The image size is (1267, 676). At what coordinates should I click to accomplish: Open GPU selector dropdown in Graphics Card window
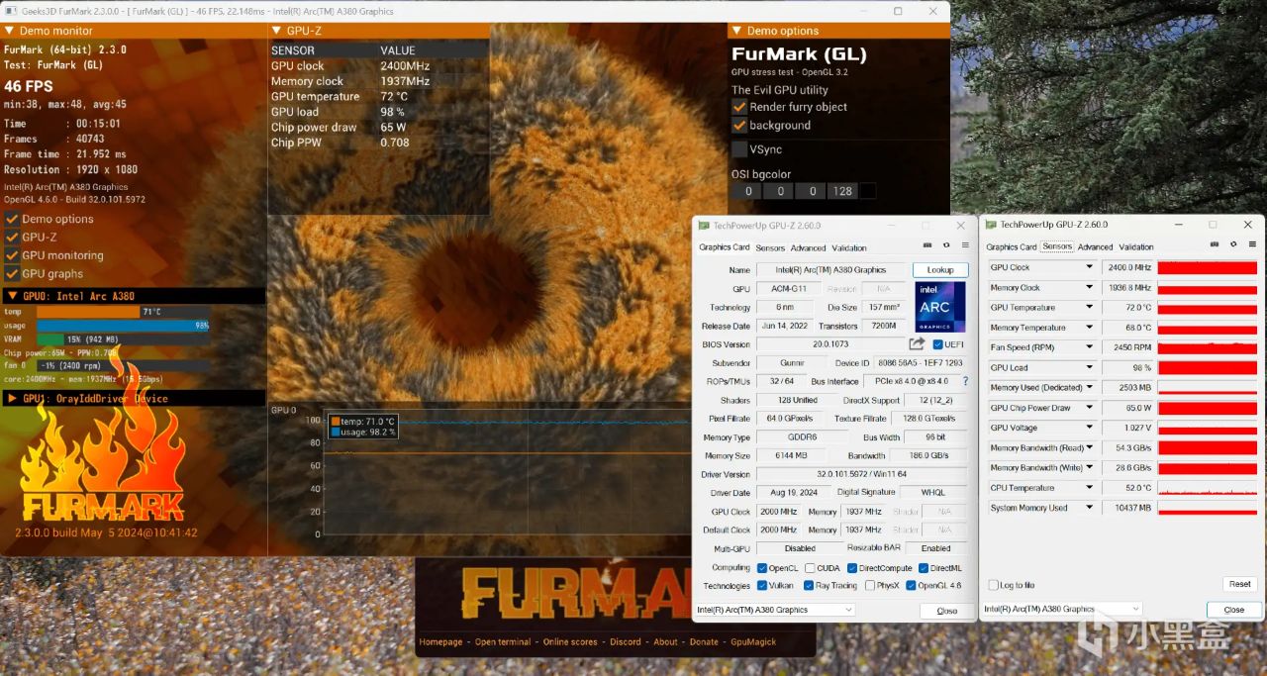click(775, 610)
